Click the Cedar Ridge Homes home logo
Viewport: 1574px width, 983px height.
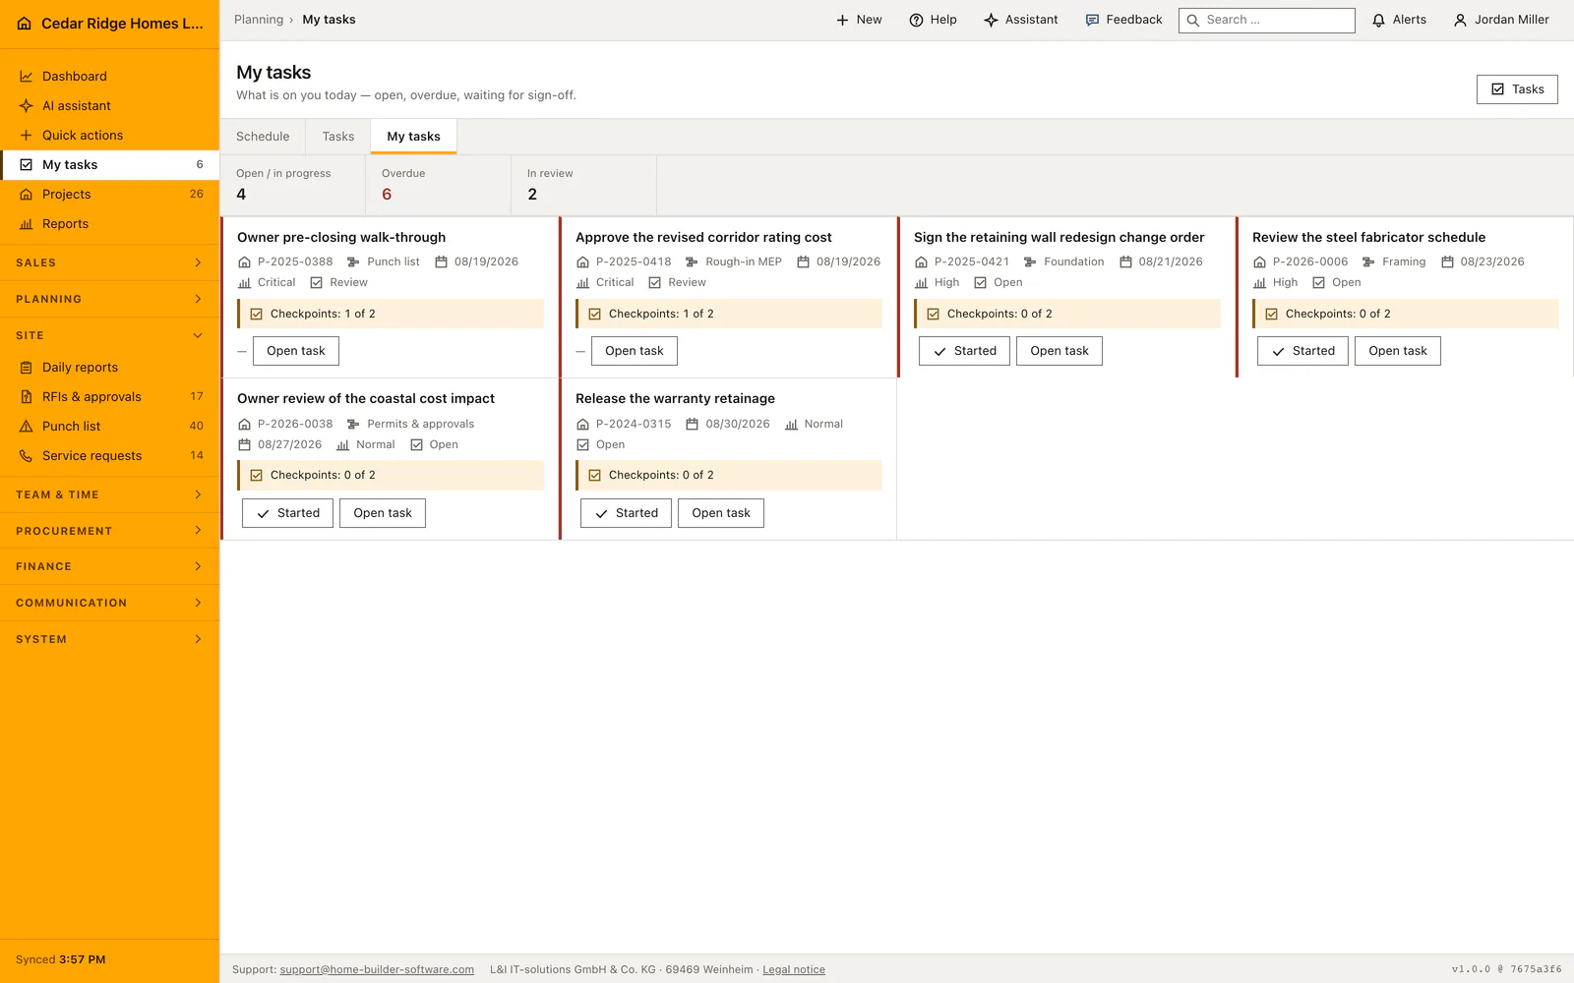(x=25, y=23)
